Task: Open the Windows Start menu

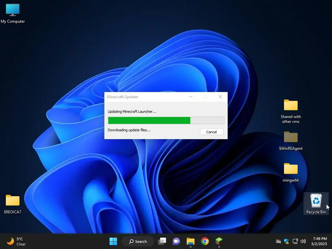Action: (x=113, y=241)
